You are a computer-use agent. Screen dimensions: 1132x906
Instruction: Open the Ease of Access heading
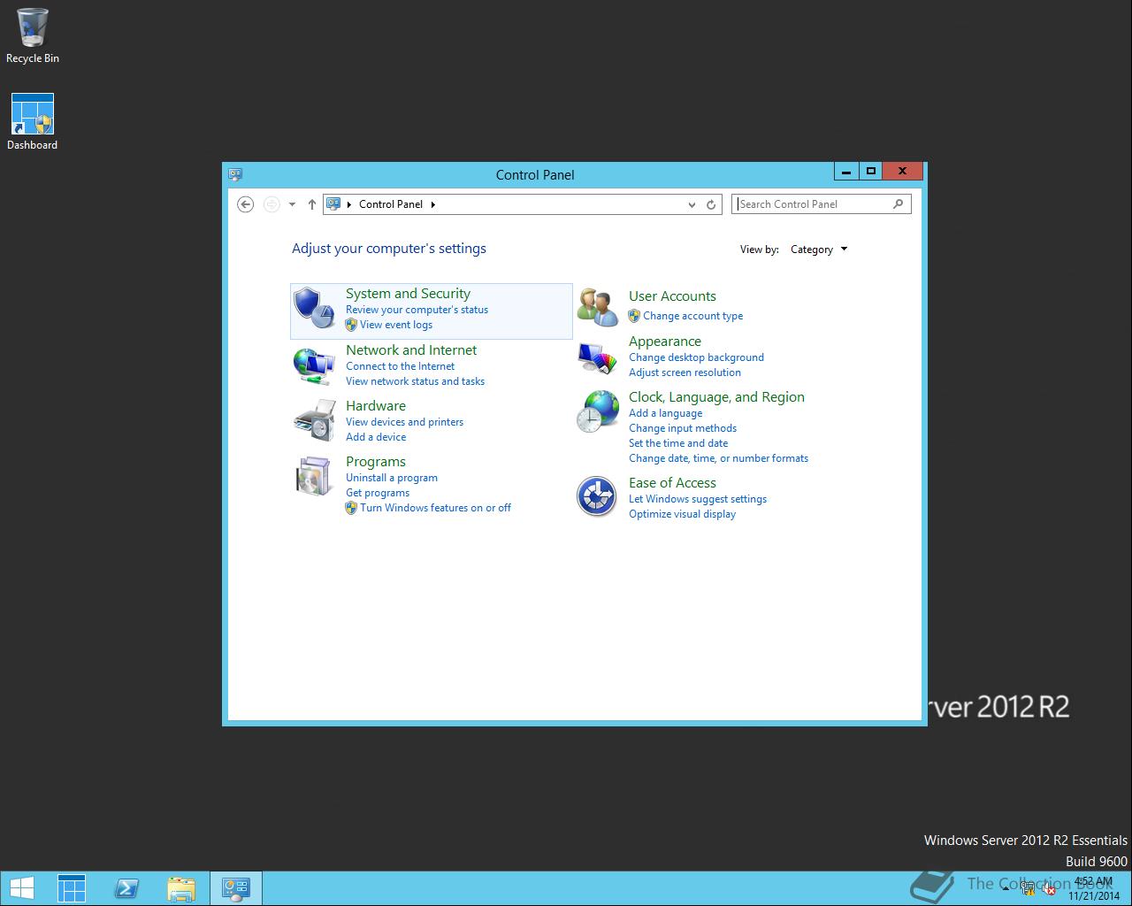(672, 483)
